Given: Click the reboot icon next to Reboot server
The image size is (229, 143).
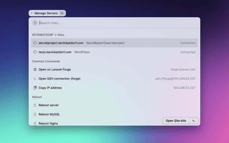Looking at the screenshot, I should click(x=35, y=105).
